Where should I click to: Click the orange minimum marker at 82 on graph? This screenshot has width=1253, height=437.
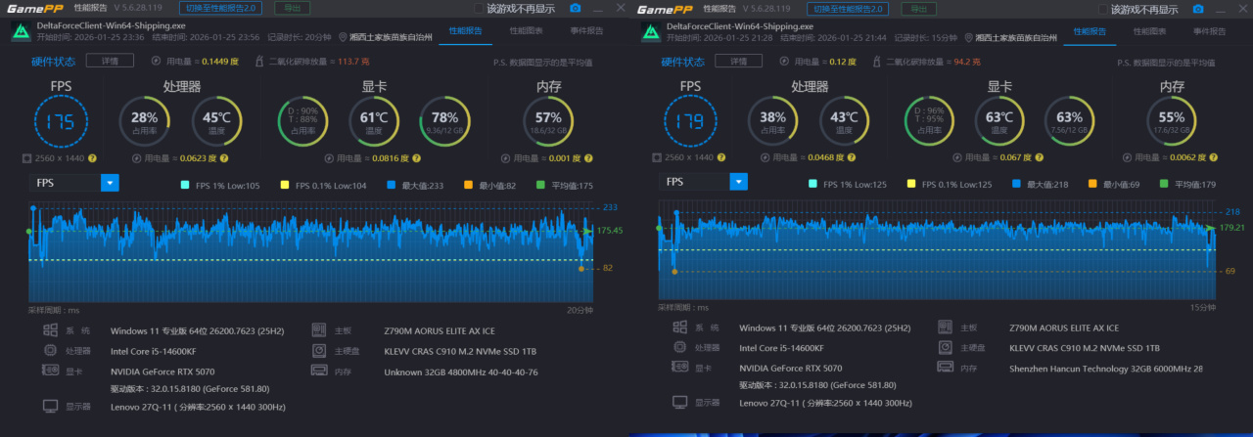click(x=581, y=268)
